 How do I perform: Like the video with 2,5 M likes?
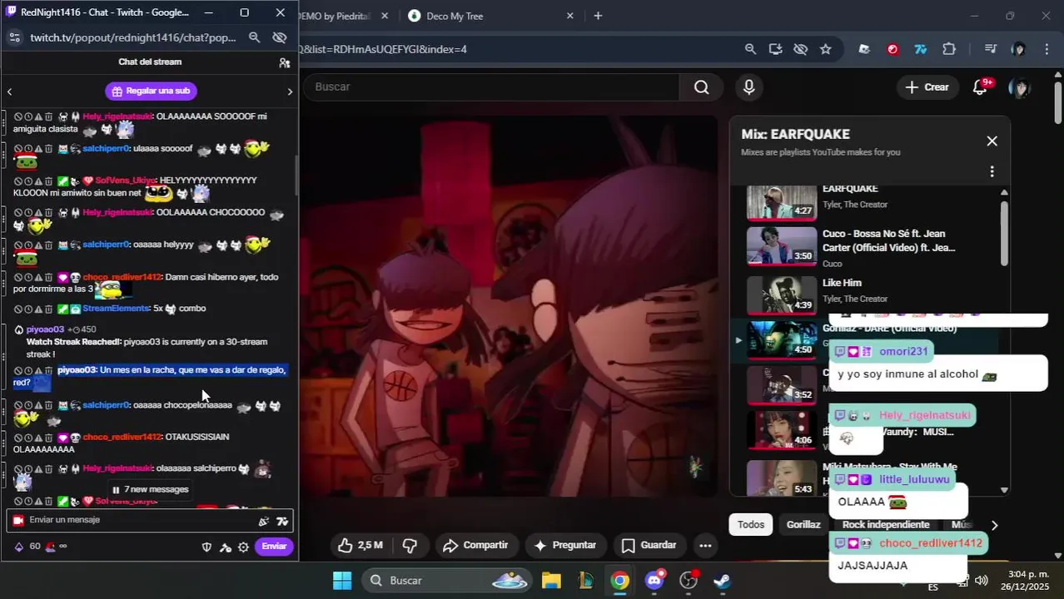click(x=360, y=546)
